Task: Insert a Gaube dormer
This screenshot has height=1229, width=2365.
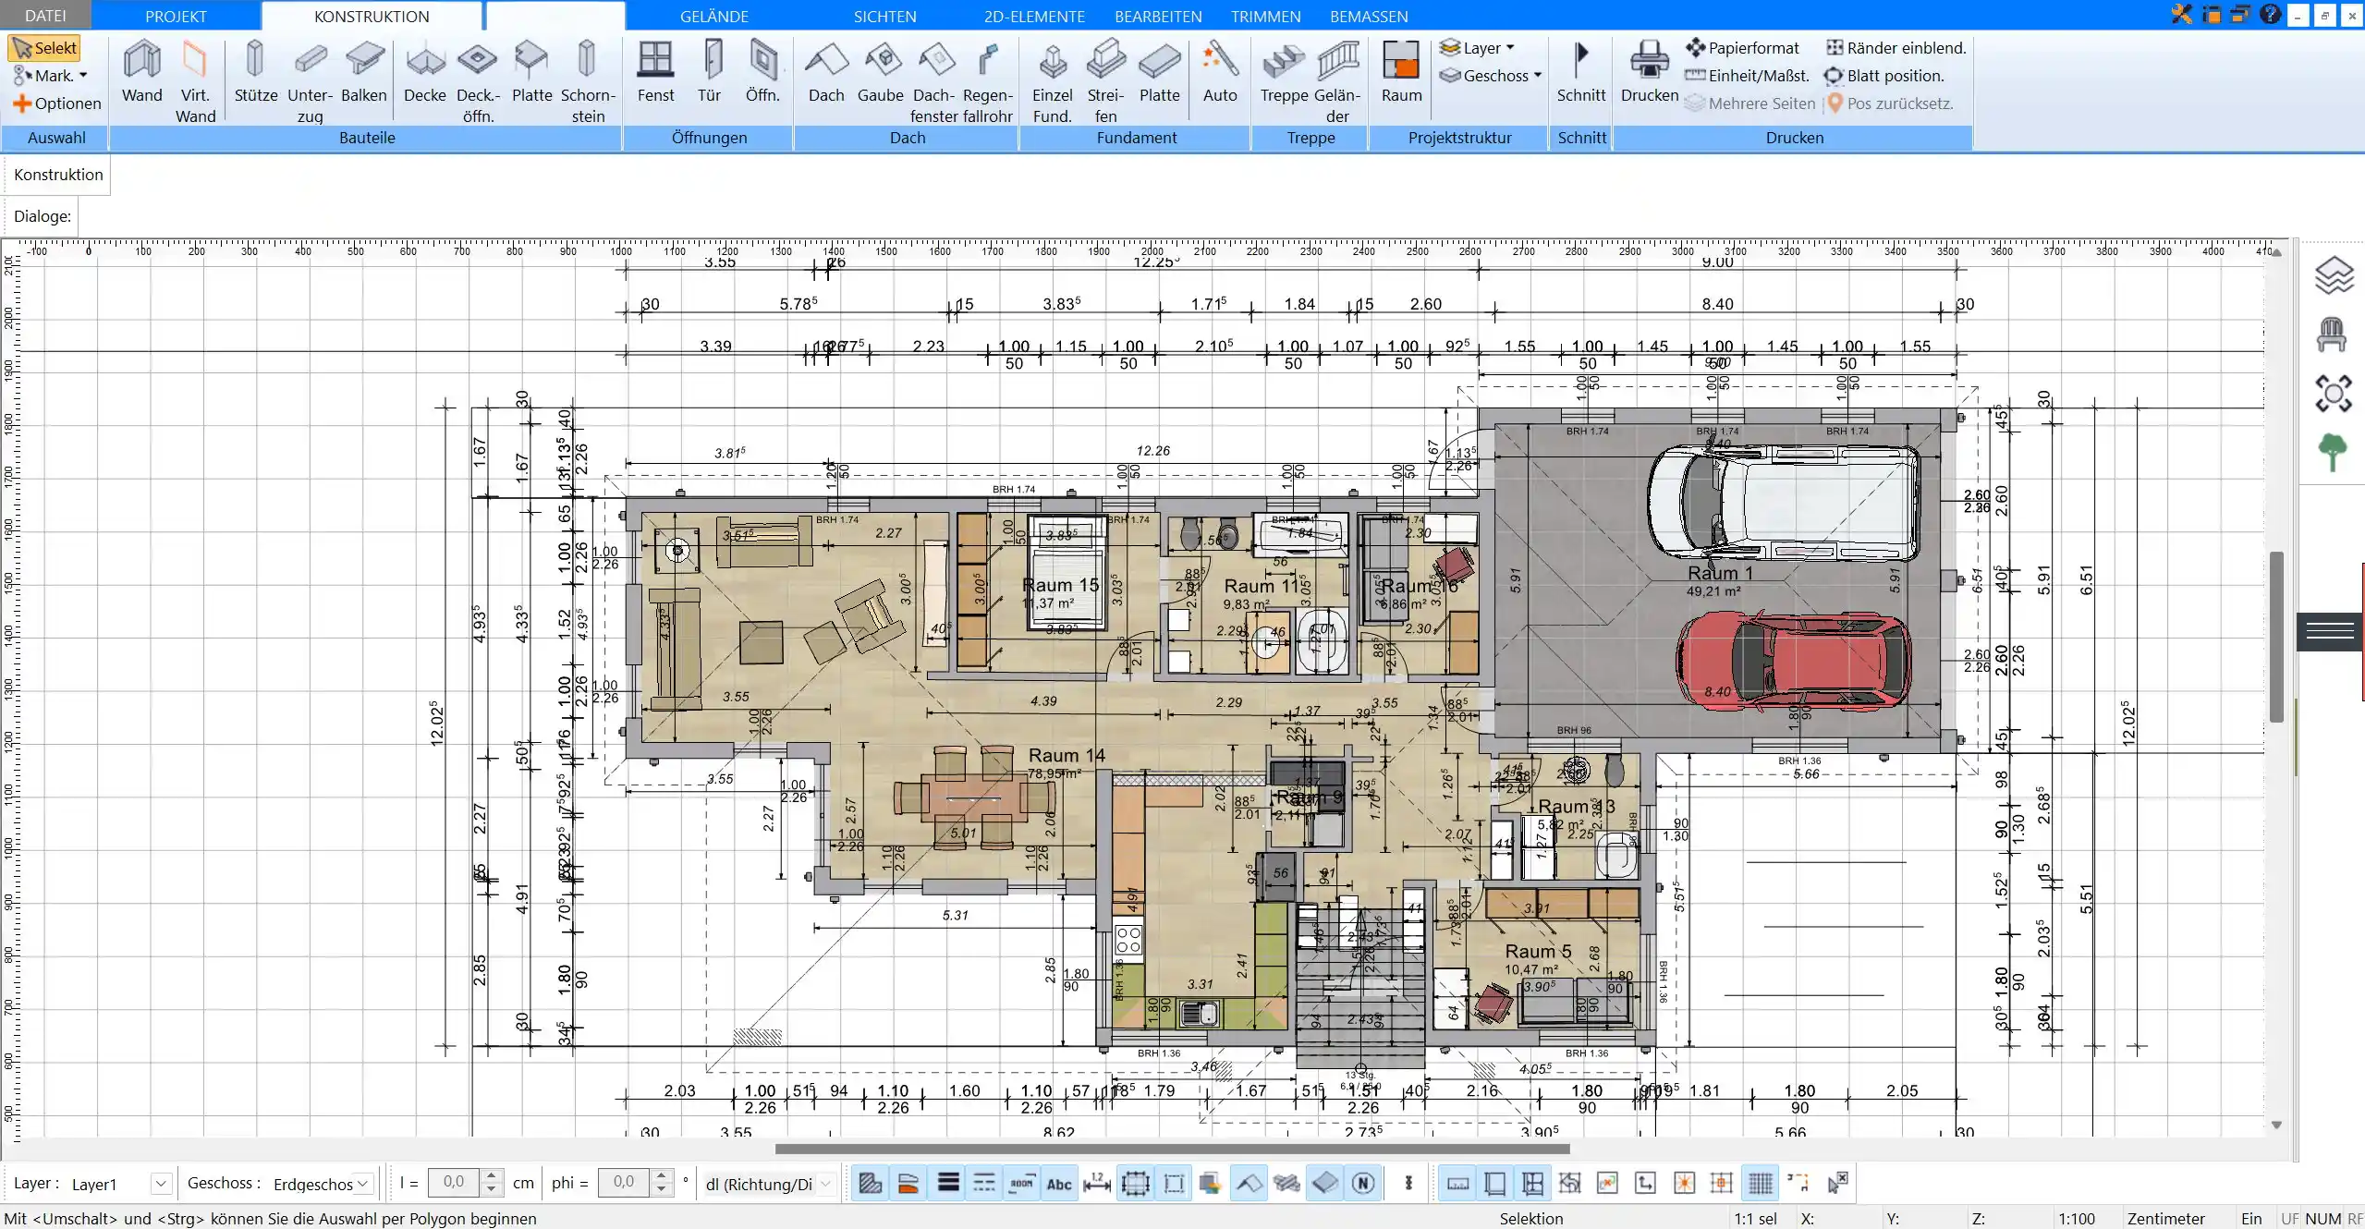Action: click(x=880, y=72)
